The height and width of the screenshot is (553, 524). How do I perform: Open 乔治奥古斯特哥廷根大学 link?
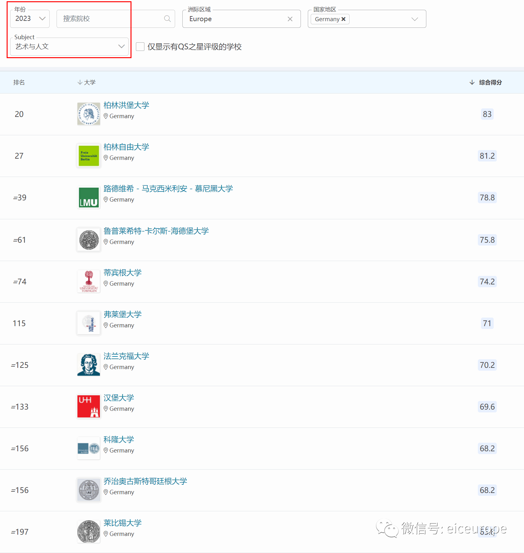pyautogui.click(x=145, y=481)
